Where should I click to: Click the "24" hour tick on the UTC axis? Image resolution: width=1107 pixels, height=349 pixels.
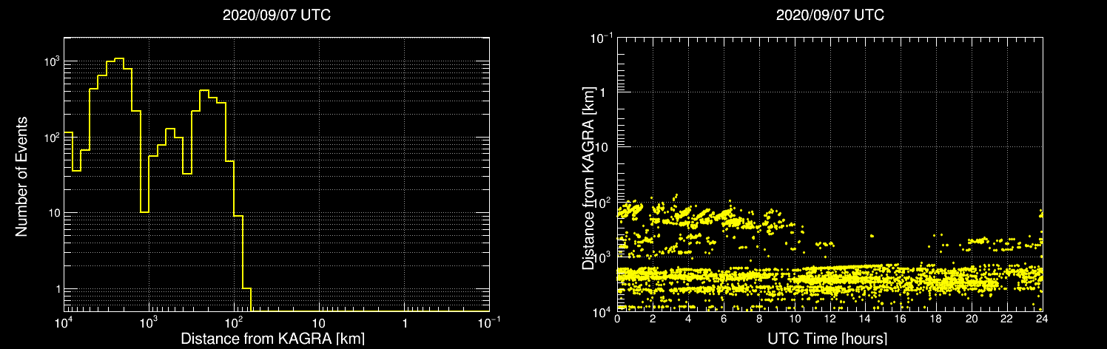[x=1042, y=319]
